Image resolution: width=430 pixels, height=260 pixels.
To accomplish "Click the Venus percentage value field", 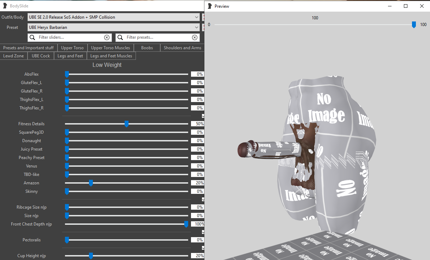I will point(197,166).
